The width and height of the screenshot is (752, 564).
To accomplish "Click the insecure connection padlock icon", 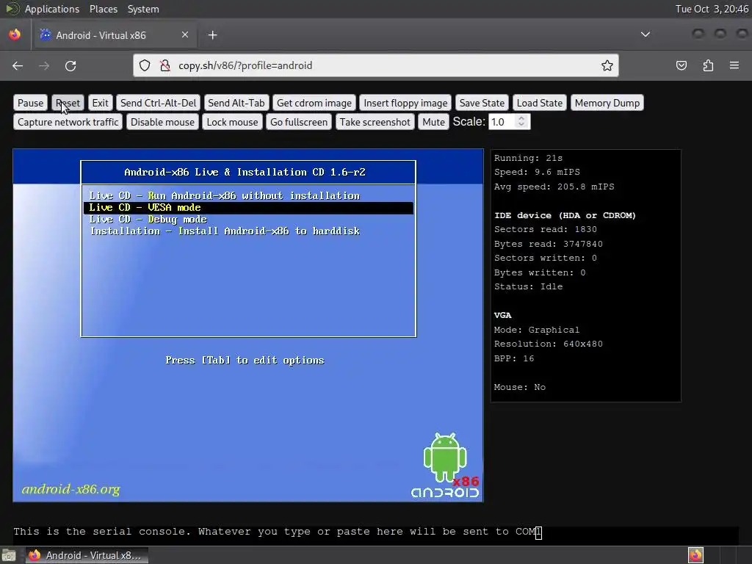I will (165, 65).
